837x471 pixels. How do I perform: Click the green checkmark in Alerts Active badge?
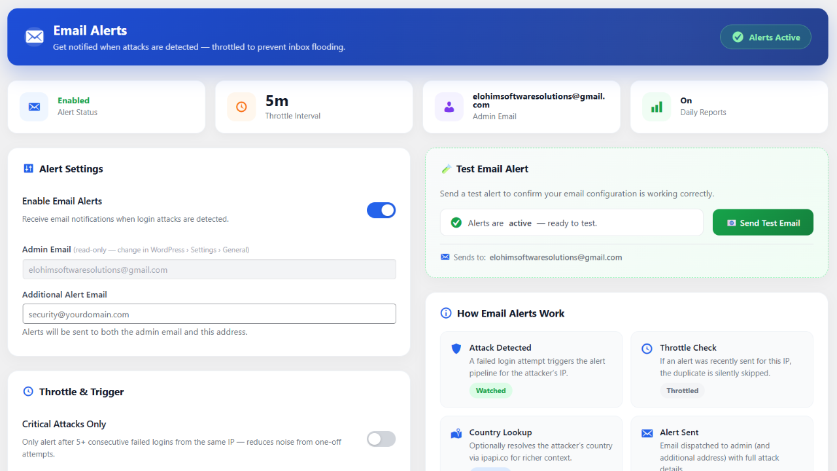tap(738, 37)
